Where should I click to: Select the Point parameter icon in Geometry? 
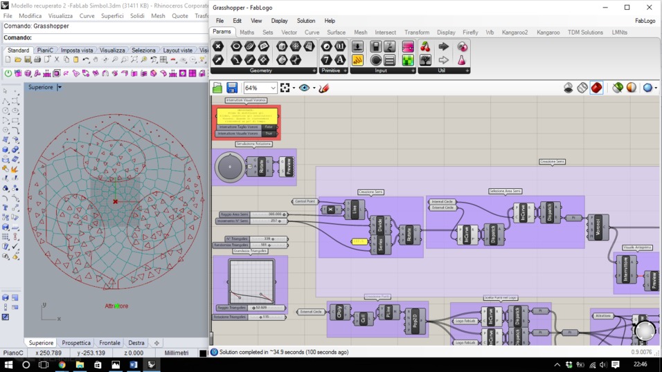(x=218, y=46)
